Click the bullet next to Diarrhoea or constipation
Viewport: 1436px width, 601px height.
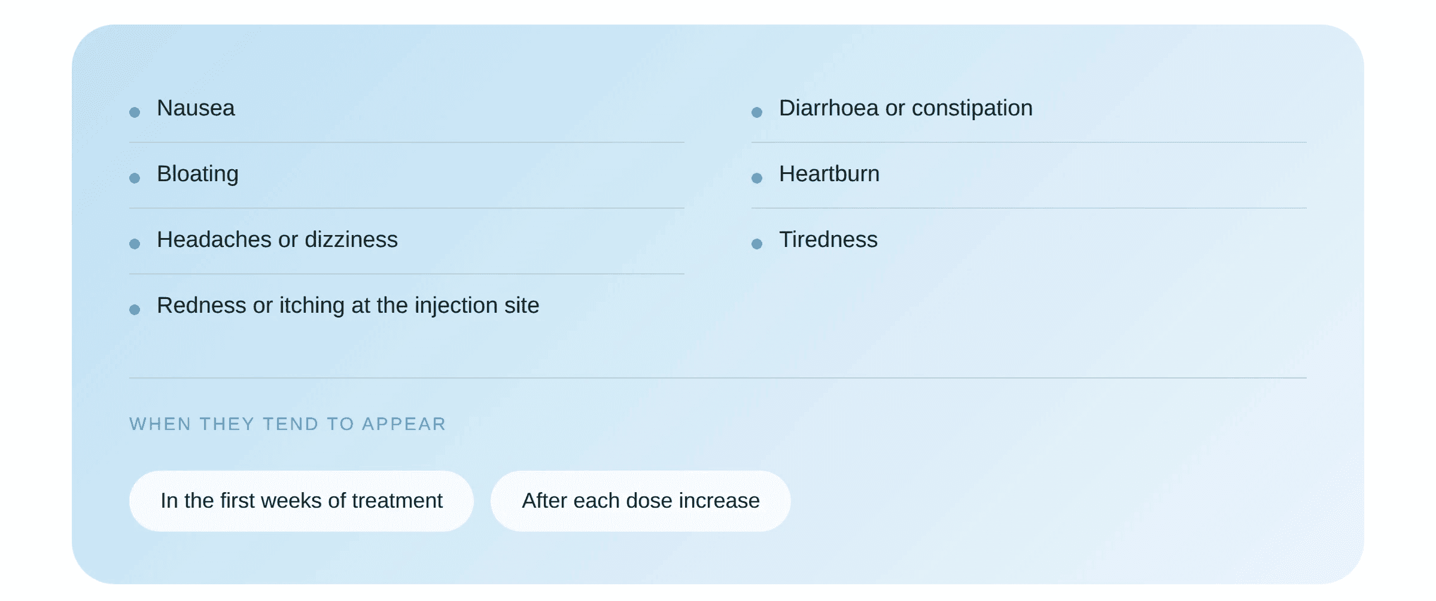tap(757, 112)
